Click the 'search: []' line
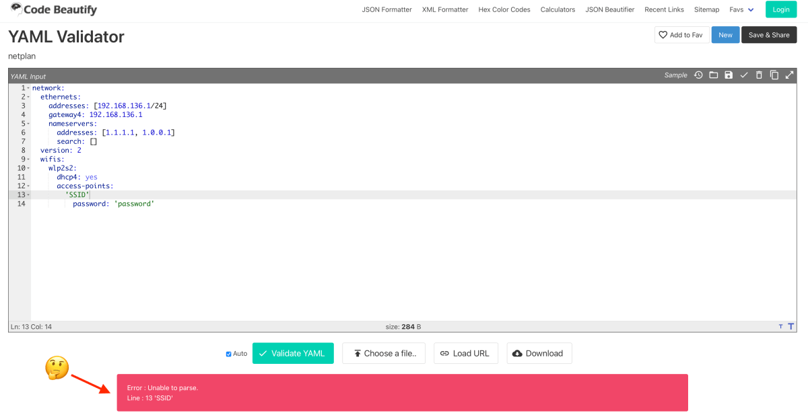 [77, 141]
